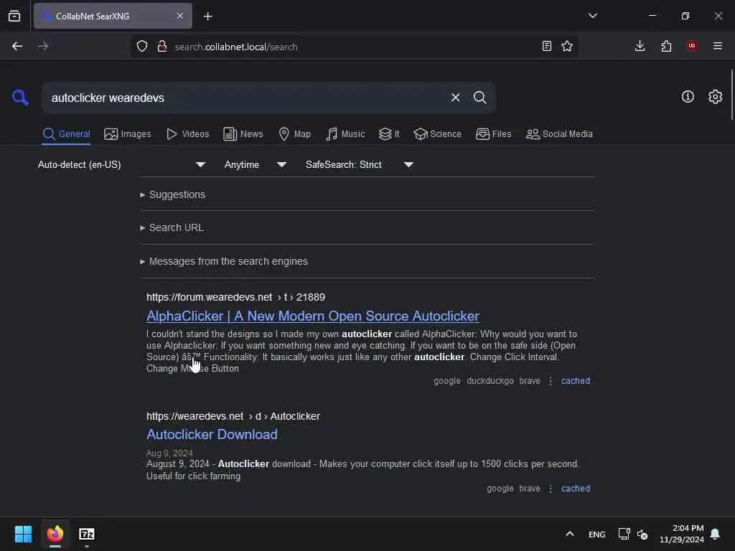Open a new tab with plus

(x=208, y=17)
